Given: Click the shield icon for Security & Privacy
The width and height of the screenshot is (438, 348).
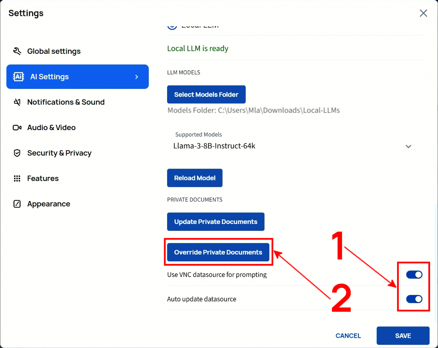Looking at the screenshot, I should (x=17, y=153).
